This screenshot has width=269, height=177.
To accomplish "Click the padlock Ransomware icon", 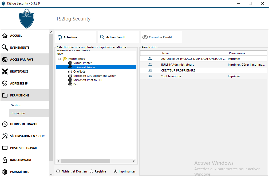I will (5, 160).
